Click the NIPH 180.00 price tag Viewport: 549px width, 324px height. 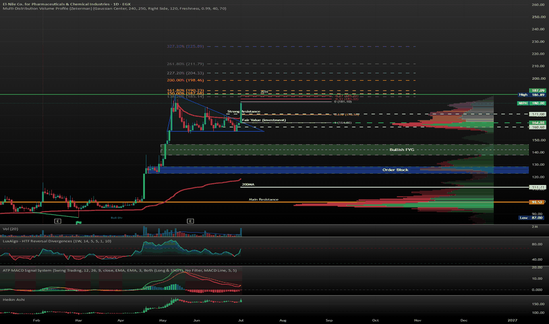coord(532,103)
